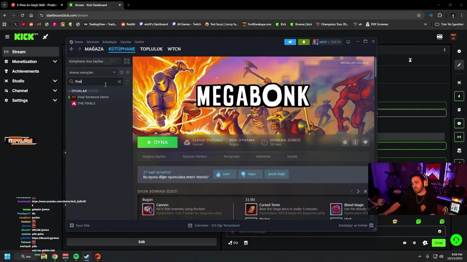Screen dimensions: 467x262
Task: Open Kick hamburger menu
Action: pyautogui.click(x=7, y=37)
